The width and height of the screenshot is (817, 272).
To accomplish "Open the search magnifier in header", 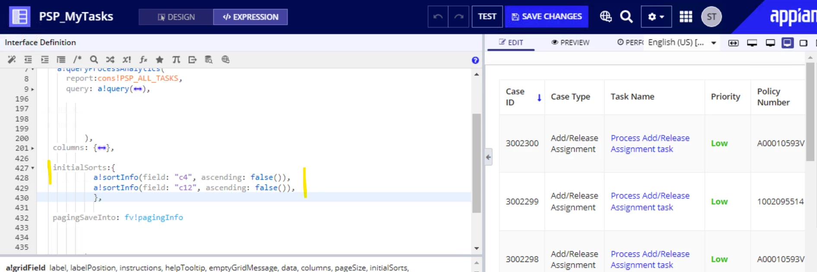I will (626, 16).
